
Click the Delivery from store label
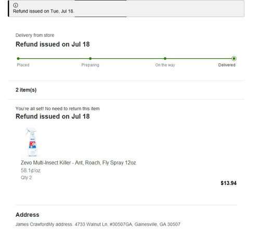(35, 35)
